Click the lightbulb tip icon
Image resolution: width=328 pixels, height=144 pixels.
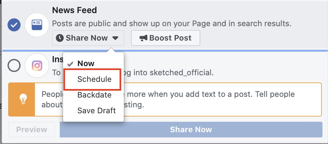point(23,99)
